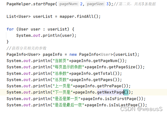The width and height of the screenshot is (167, 114).
Task: Click userList in the for loop header
Action: [57, 29]
